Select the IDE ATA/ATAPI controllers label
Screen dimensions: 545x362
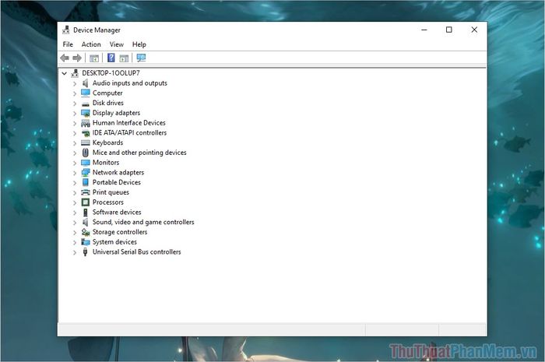click(x=129, y=132)
